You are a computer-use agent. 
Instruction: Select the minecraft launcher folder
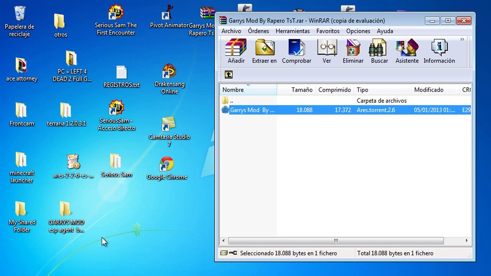tap(21, 167)
